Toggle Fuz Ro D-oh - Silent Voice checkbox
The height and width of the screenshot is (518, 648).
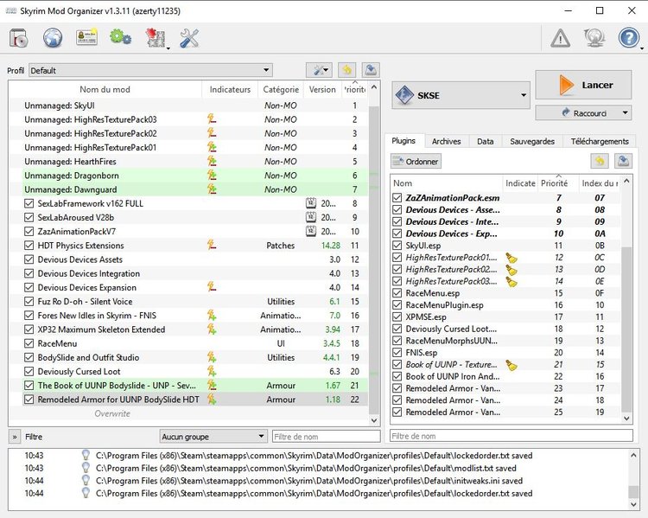pyautogui.click(x=29, y=301)
